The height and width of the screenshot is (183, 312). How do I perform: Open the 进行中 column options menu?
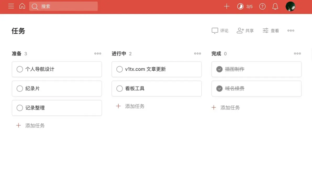click(x=198, y=53)
